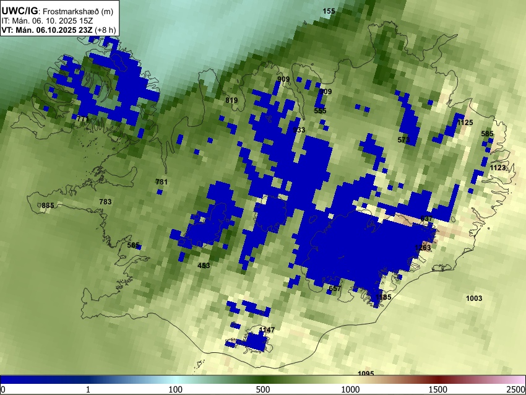Click the color scale tick label 500

click(x=262, y=389)
